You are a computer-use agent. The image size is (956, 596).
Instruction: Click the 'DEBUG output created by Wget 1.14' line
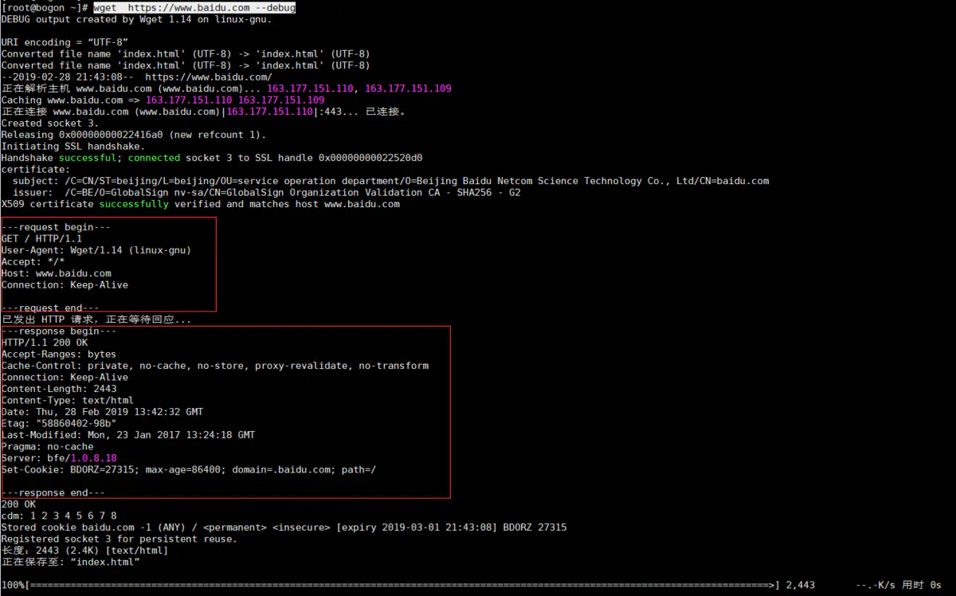pos(136,19)
